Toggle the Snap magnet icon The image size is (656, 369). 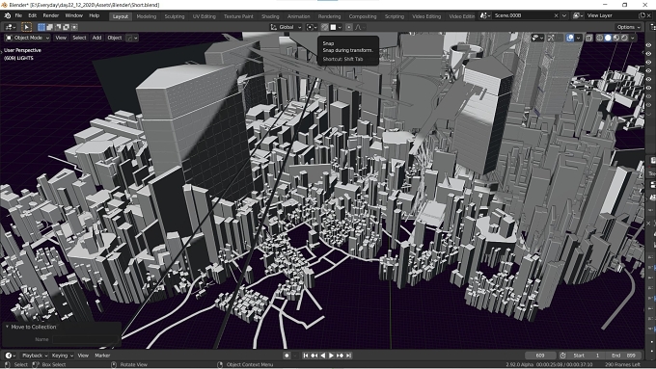(x=325, y=27)
